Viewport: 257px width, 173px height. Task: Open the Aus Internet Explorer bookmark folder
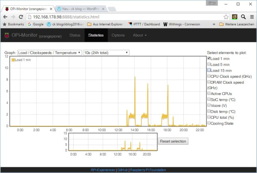[105, 24]
